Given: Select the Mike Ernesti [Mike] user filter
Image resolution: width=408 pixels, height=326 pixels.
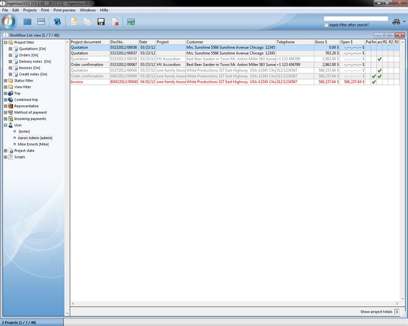Looking at the screenshot, I should pos(33,144).
